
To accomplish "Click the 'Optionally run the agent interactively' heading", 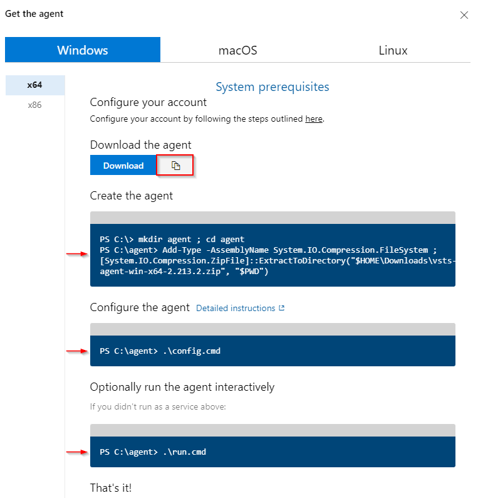I will 182,387.
